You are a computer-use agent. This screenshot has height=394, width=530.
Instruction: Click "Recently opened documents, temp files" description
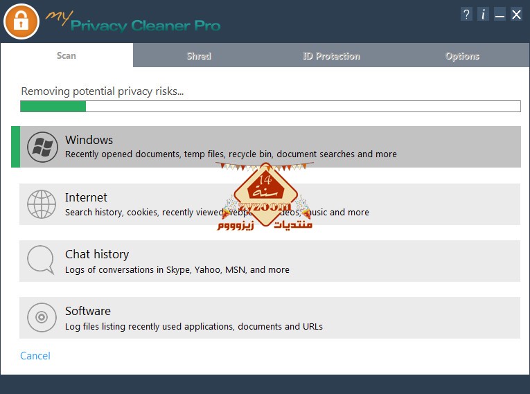(231, 154)
